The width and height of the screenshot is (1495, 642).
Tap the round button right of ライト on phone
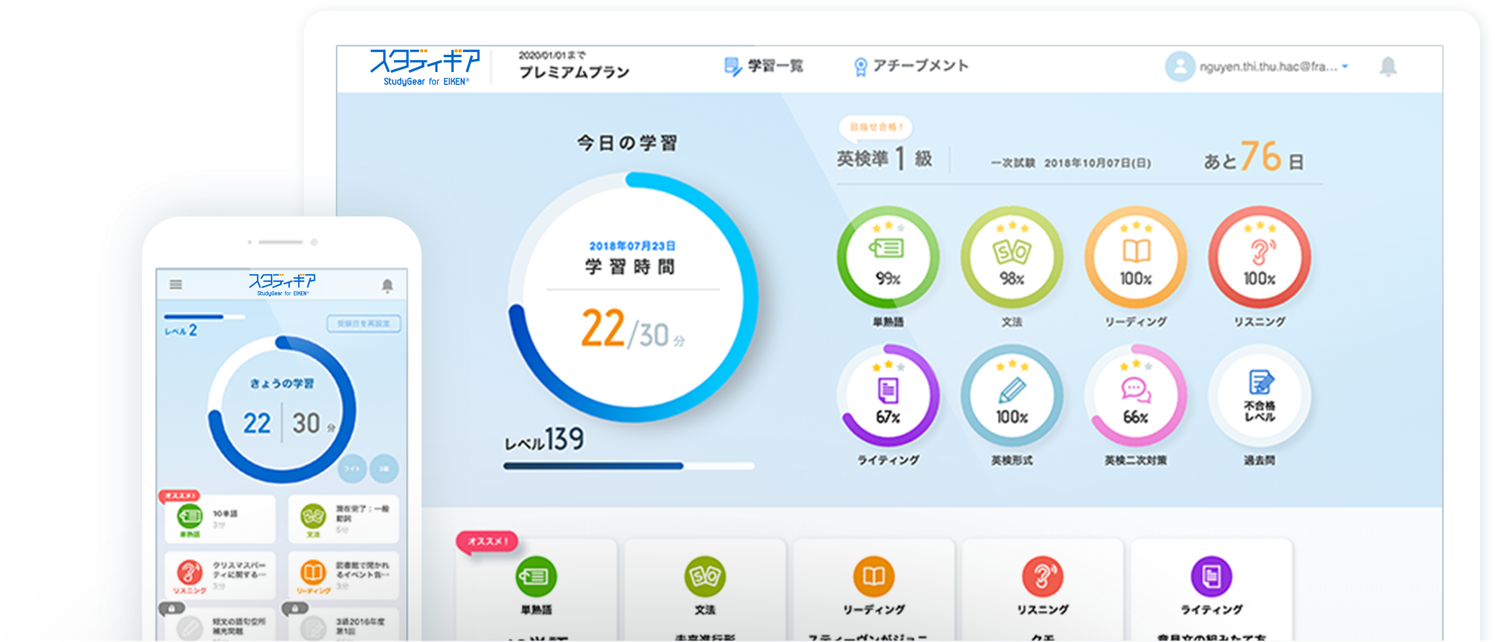(x=384, y=468)
